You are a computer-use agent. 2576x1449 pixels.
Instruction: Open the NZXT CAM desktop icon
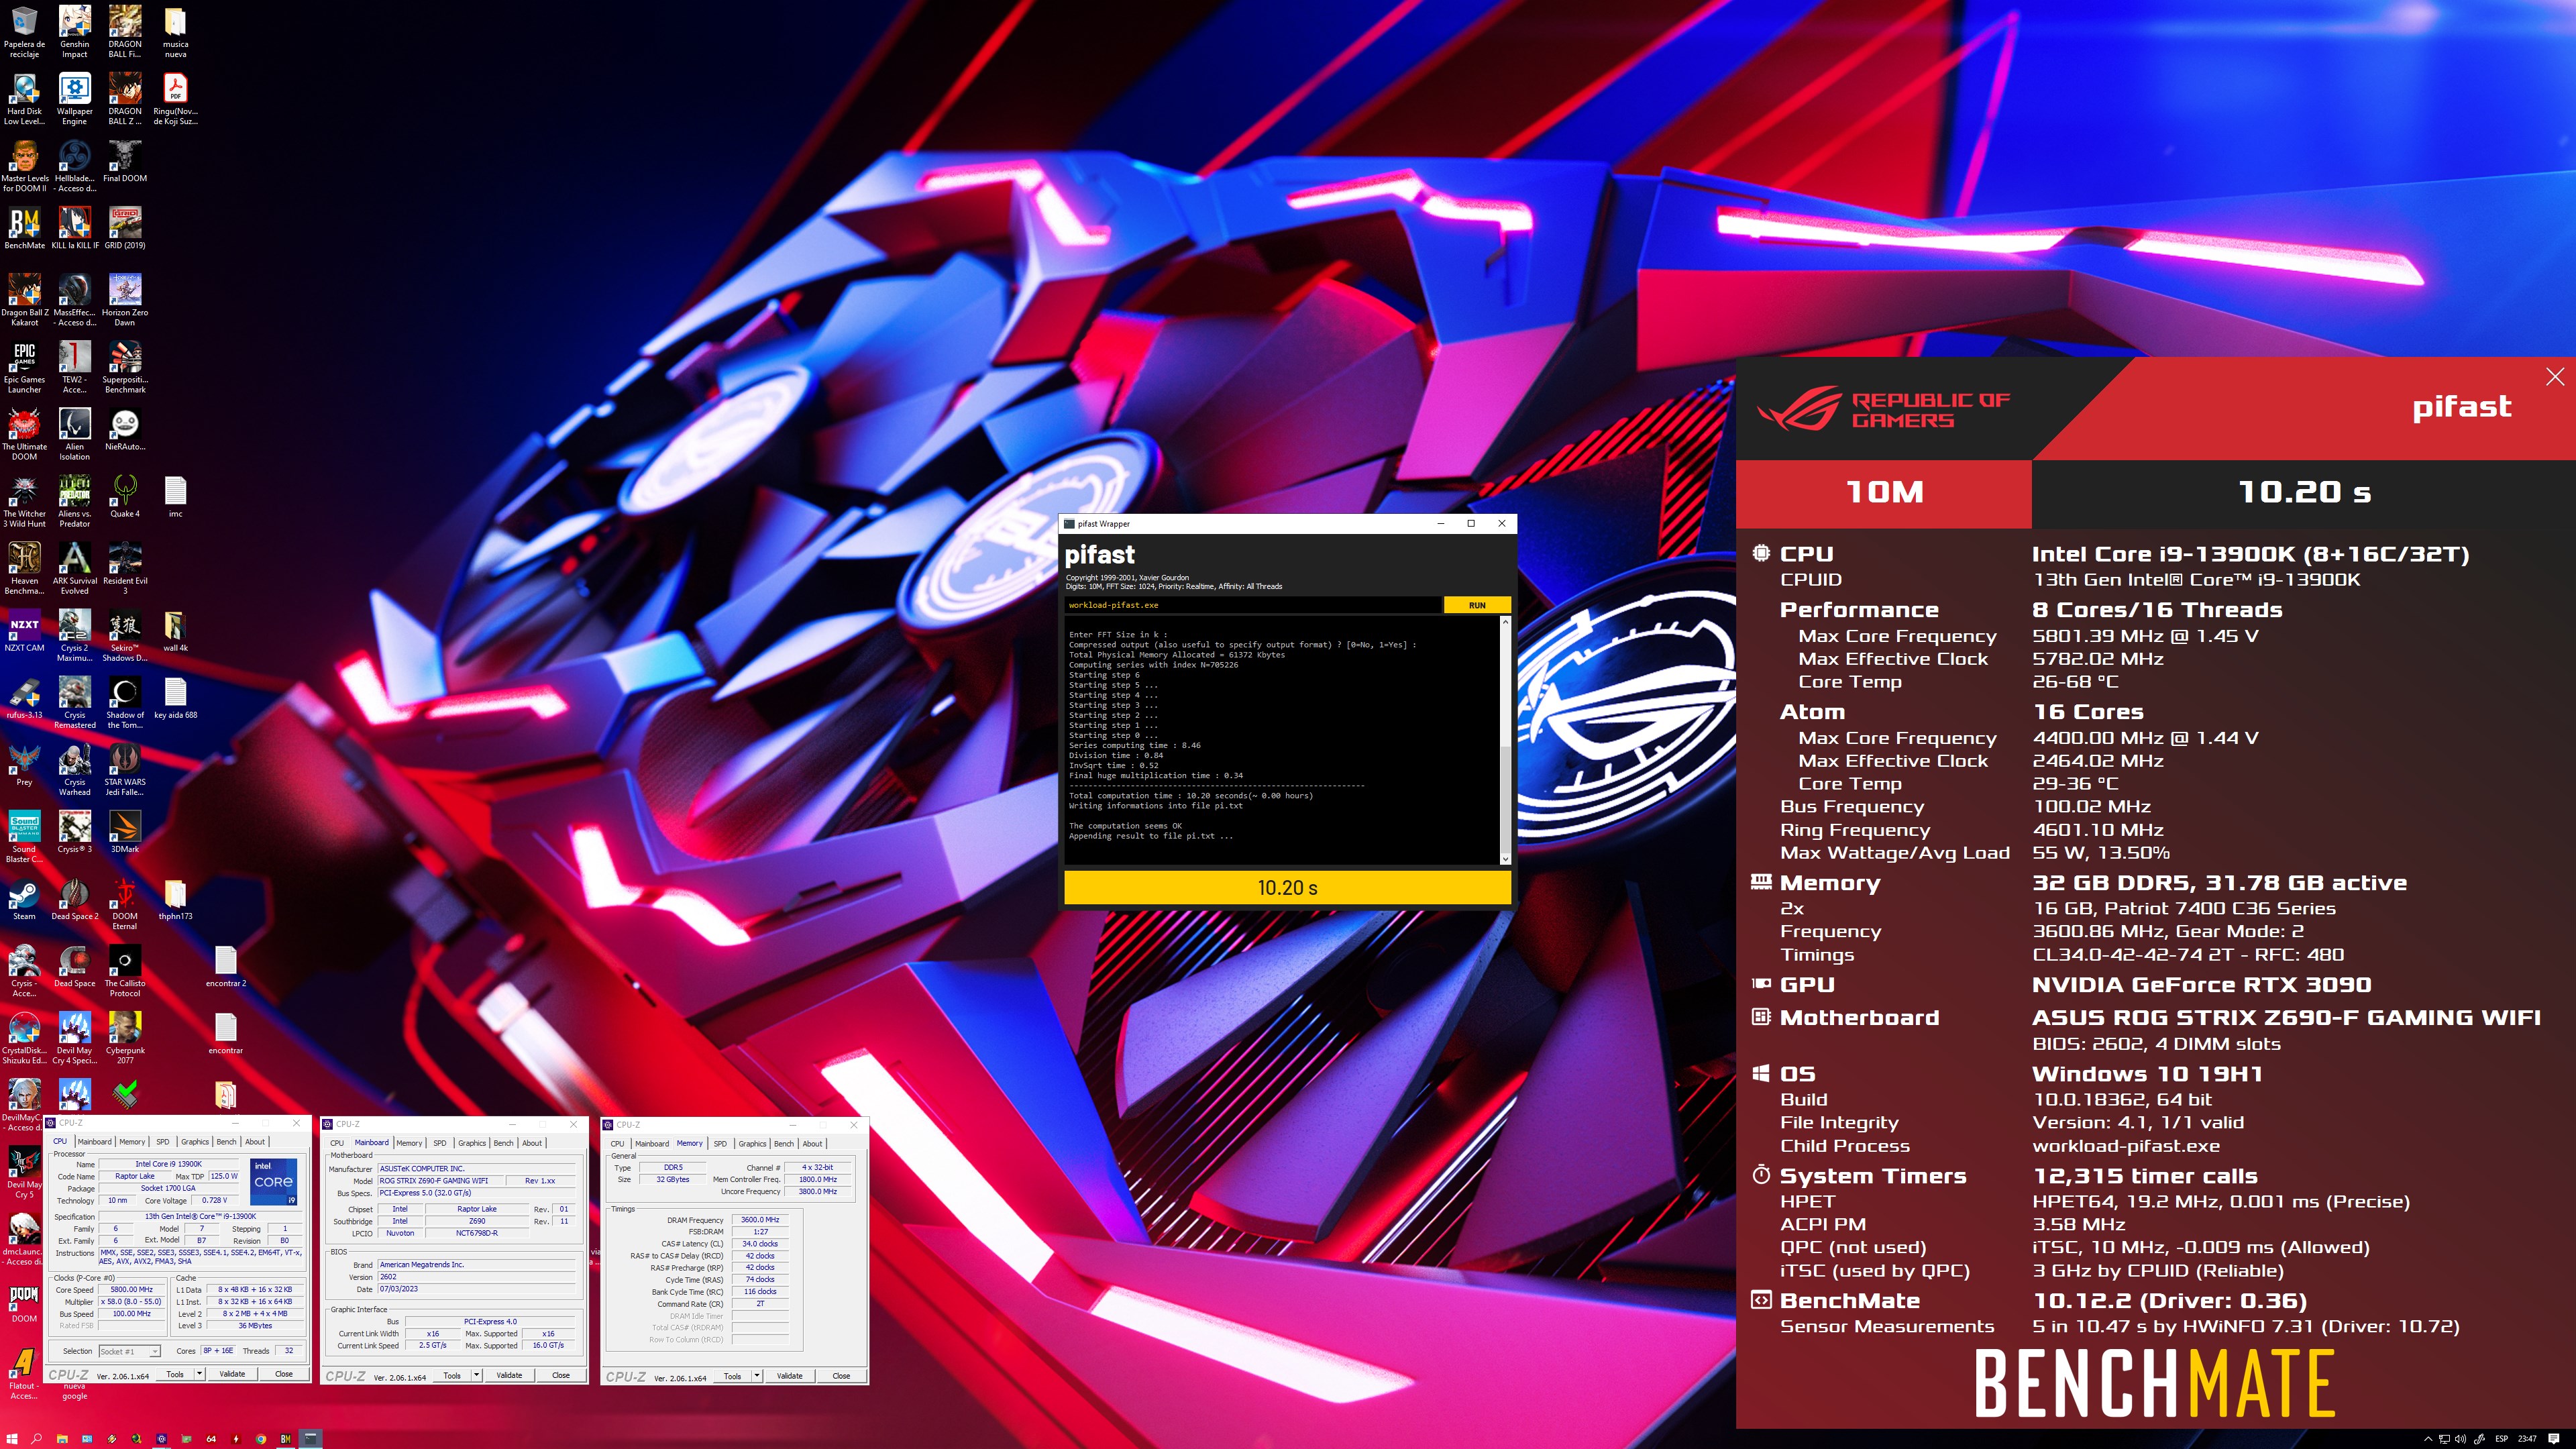coord(24,631)
